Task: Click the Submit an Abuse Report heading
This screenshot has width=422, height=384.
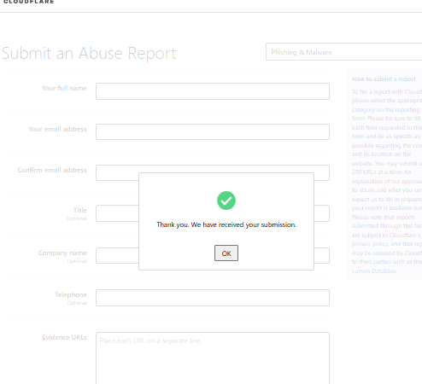Action: pos(89,53)
